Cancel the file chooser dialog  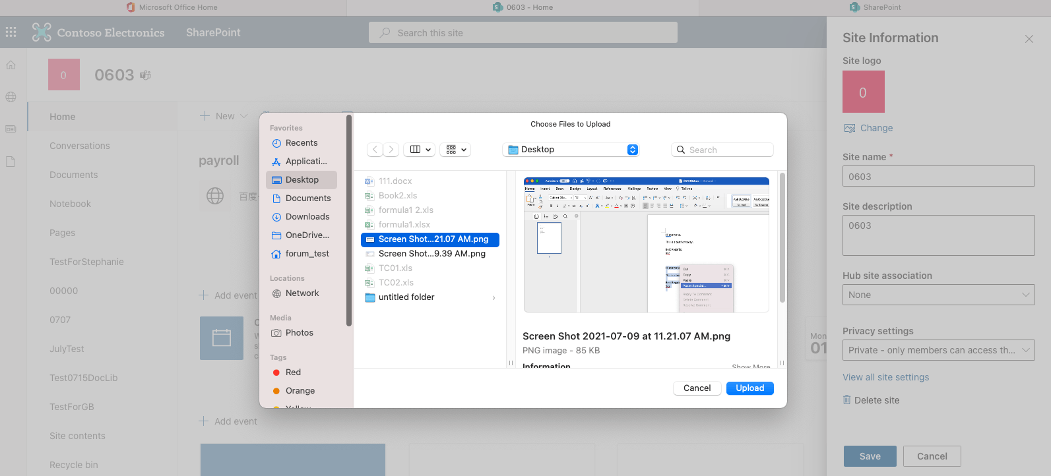coord(697,388)
